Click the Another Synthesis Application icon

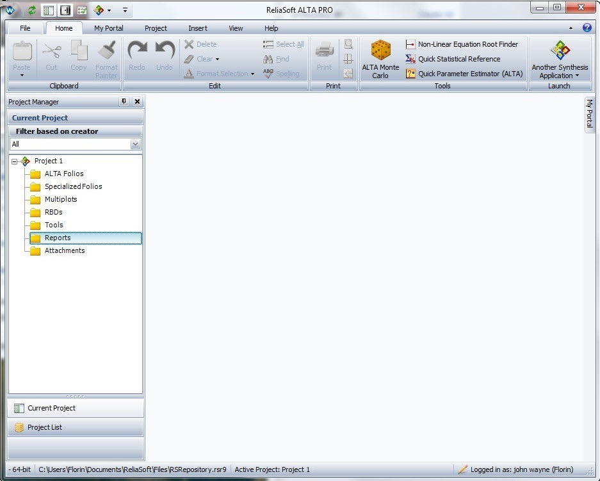coord(560,50)
